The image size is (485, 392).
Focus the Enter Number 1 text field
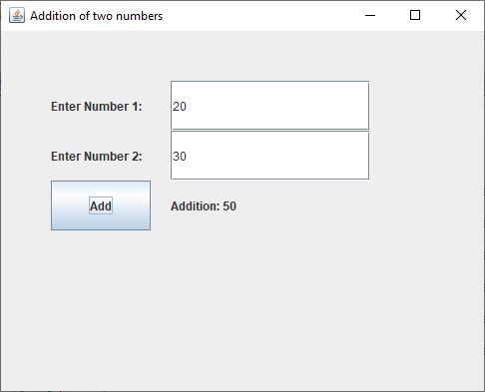click(269, 105)
